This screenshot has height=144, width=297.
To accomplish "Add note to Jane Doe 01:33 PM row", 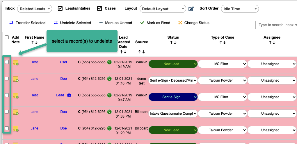I will click(x=15, y=112).
